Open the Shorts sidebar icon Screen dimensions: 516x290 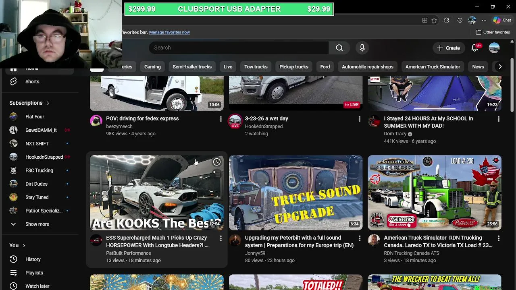coord(13,81)
